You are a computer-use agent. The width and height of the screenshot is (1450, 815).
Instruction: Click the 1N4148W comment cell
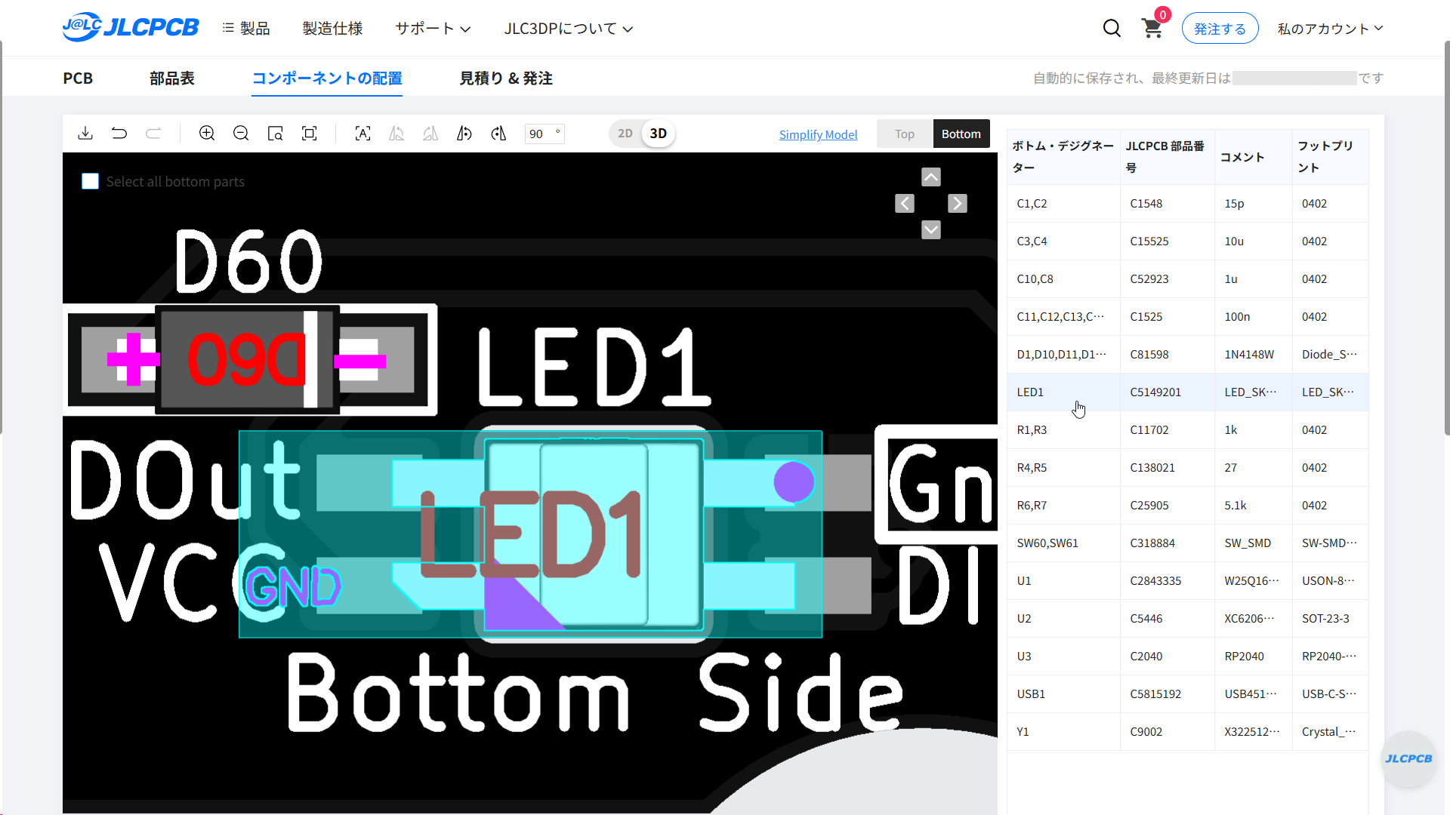pyautogui.click(x=1254, y=355)
